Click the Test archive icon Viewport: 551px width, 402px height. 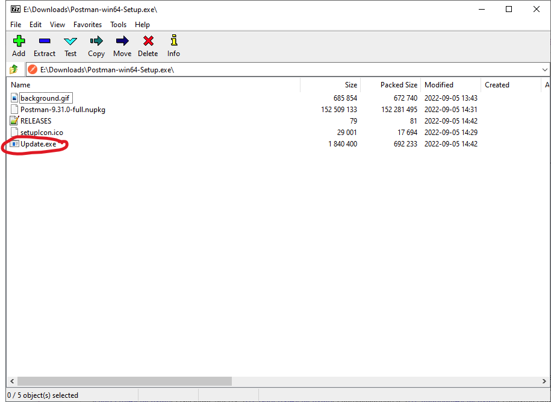tap(70, 41)
